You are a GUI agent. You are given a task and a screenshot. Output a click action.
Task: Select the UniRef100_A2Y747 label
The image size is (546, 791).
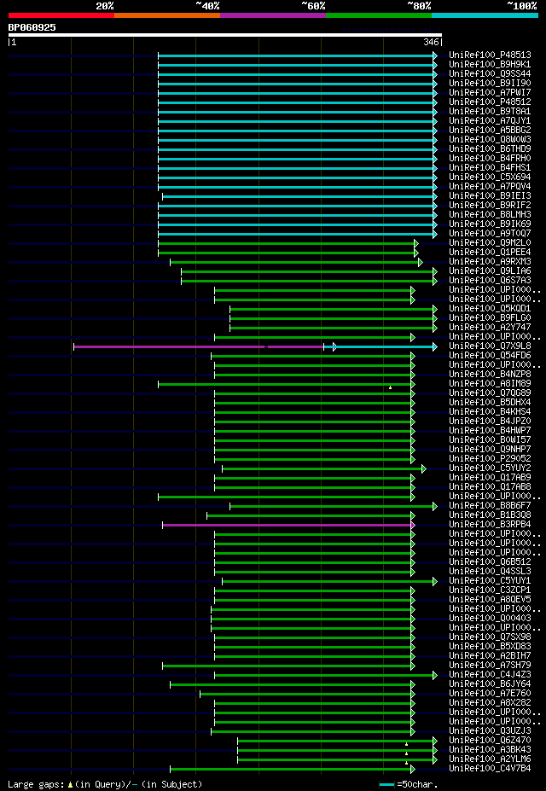click(490, 328)
